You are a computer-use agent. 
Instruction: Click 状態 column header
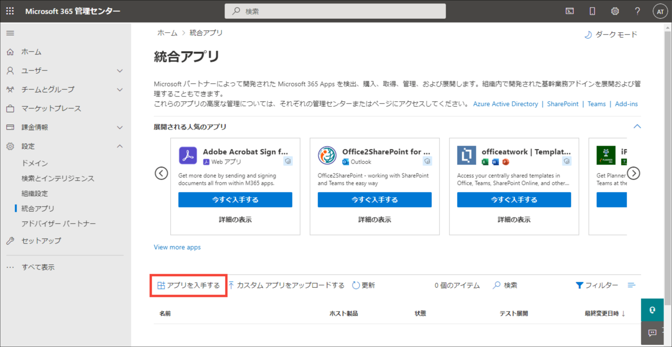(x=420, y=313)
